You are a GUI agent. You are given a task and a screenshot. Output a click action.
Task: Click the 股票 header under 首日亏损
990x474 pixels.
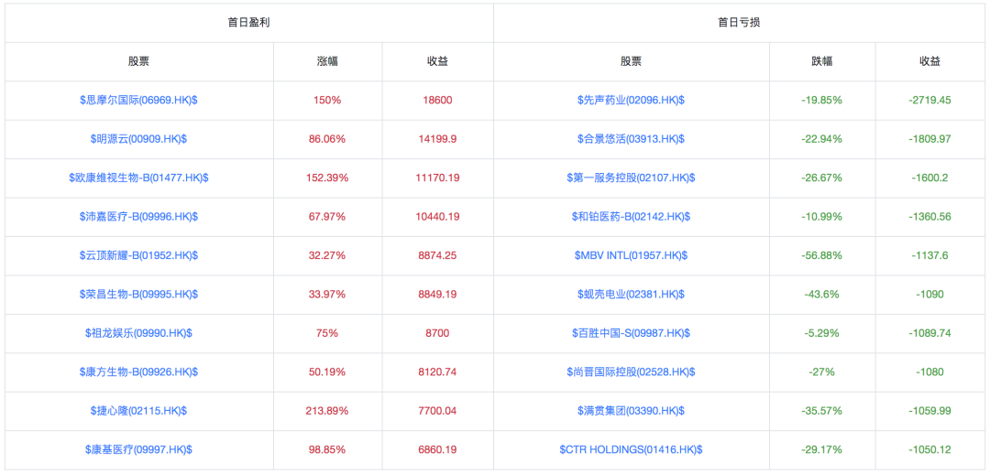tap(632, 61)
